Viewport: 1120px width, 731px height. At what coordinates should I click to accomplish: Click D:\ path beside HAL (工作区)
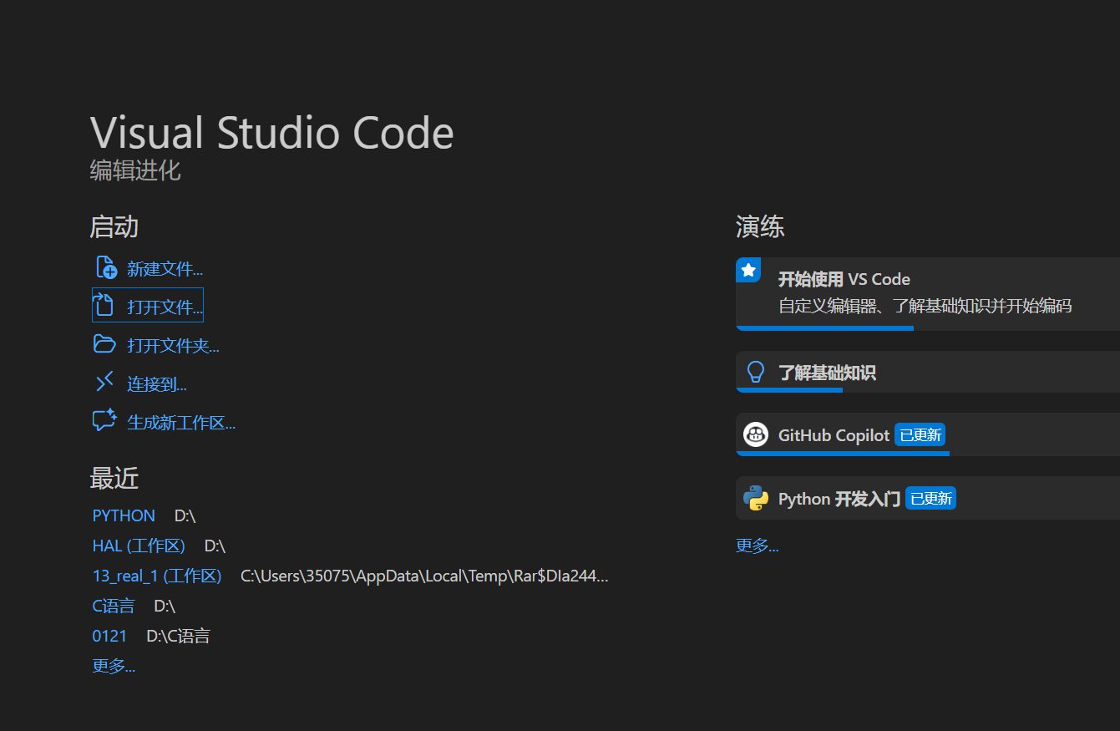click(215, 546)
